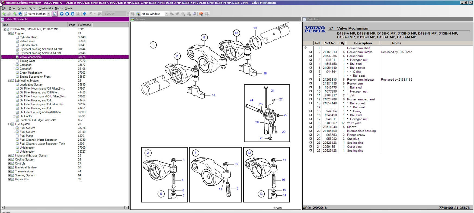Click callout 18 in the valve diagram
The height and width of the screenshot is (213, 474).
click(x=265, y=73)
